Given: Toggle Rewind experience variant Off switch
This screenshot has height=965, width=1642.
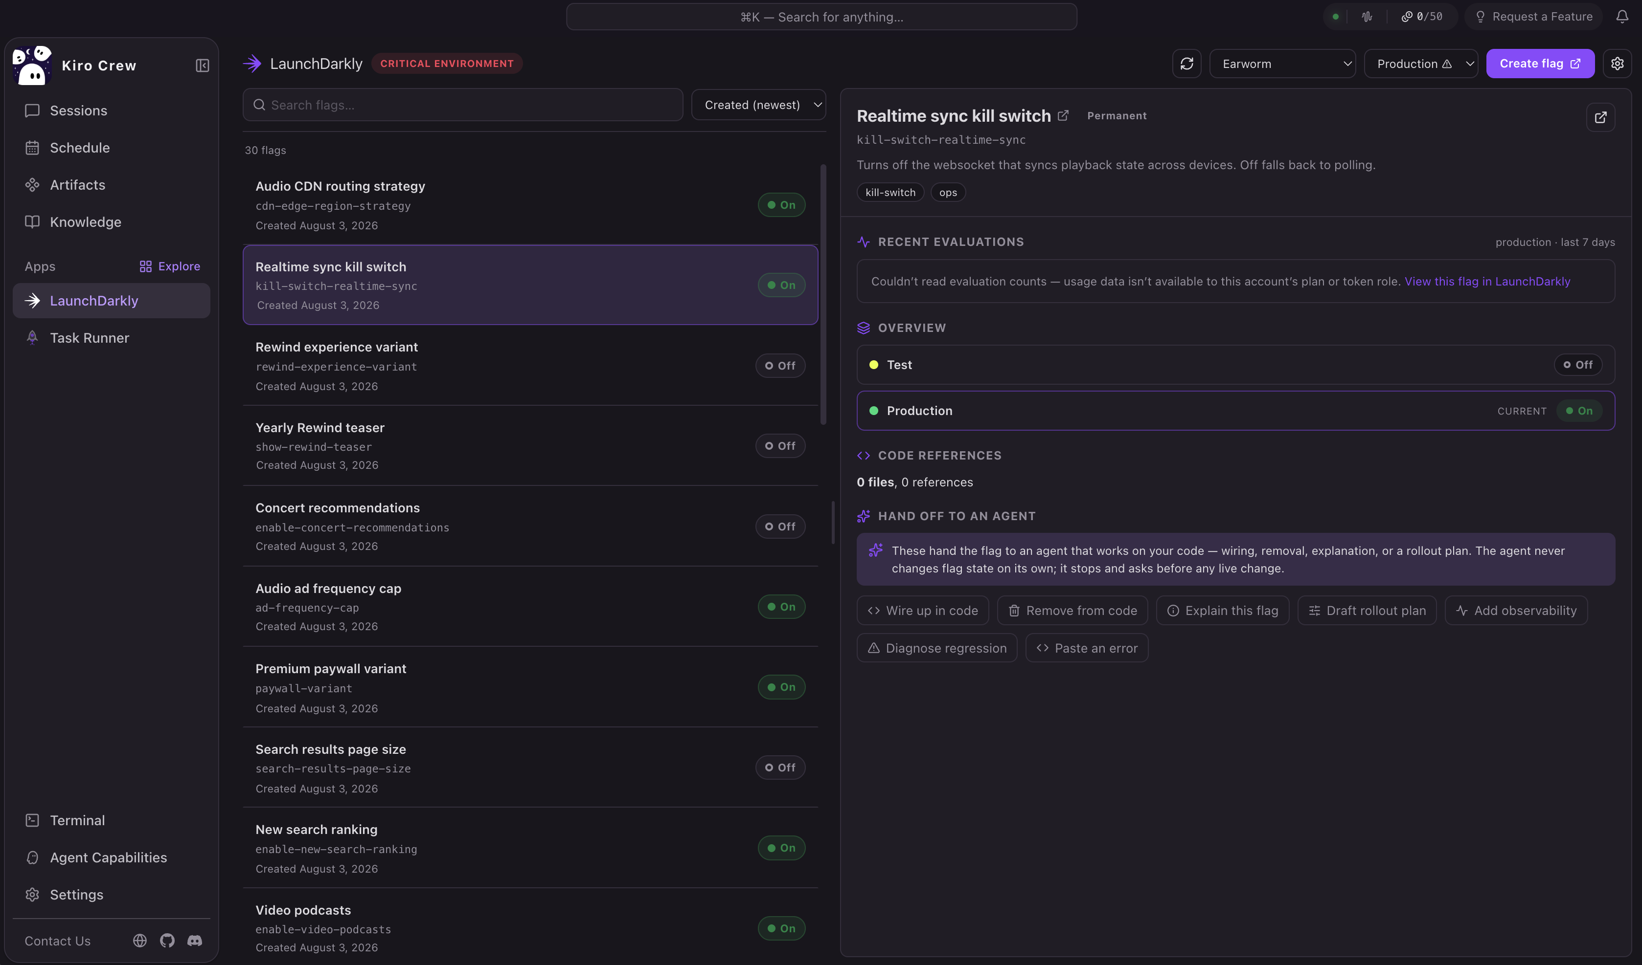Looking at the screenshot, I should click(780, 366).
